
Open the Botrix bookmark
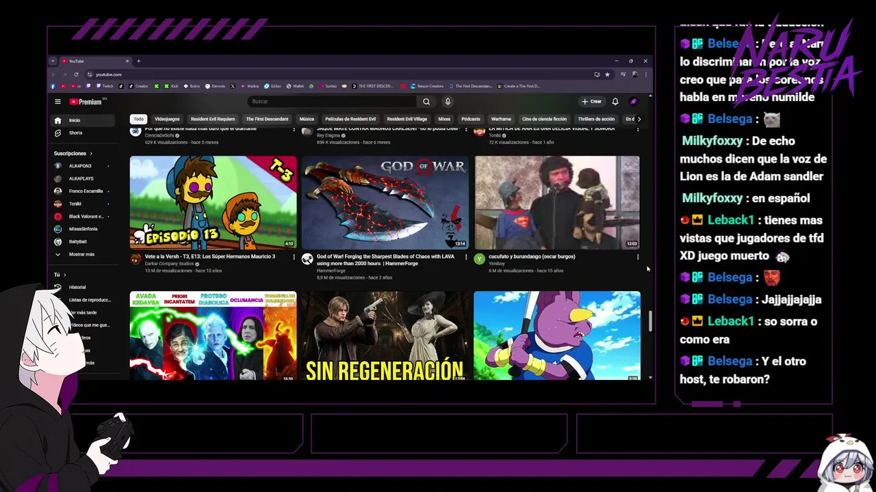coord(192,86)
